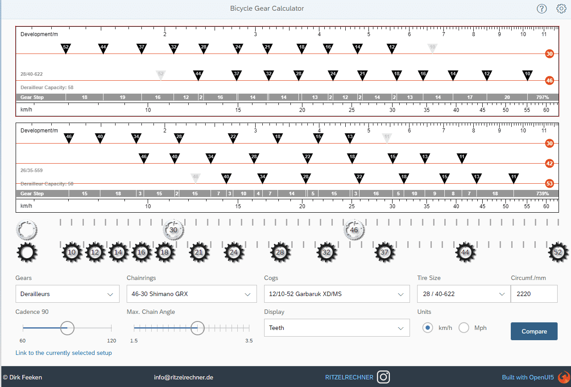Click the empty black cog icon

pos(27,252)
